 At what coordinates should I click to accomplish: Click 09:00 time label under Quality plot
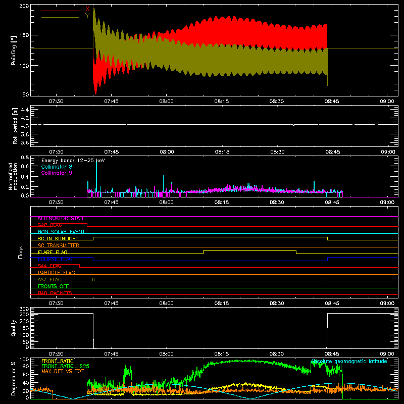387,354
